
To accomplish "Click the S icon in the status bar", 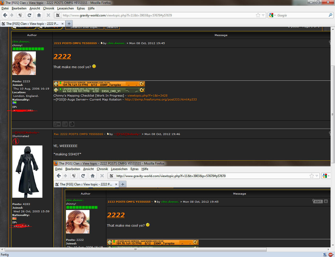I will click(x=325, y=255).
